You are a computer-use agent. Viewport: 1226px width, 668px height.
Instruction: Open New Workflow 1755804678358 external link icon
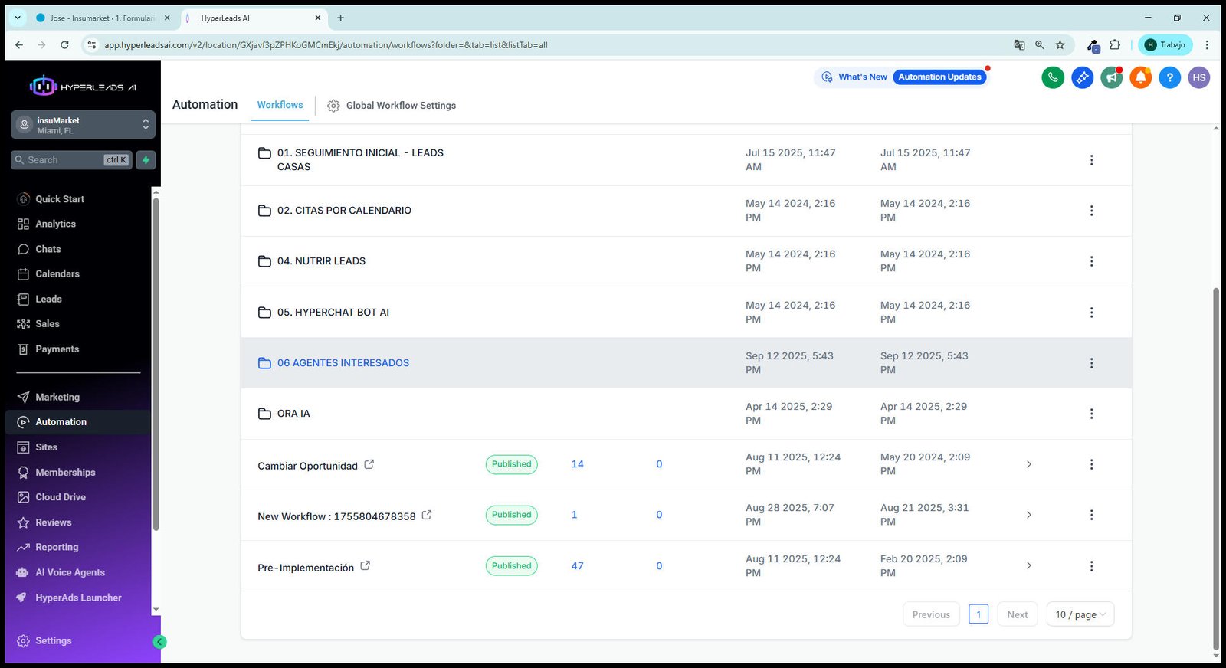[x=427, y=515]
